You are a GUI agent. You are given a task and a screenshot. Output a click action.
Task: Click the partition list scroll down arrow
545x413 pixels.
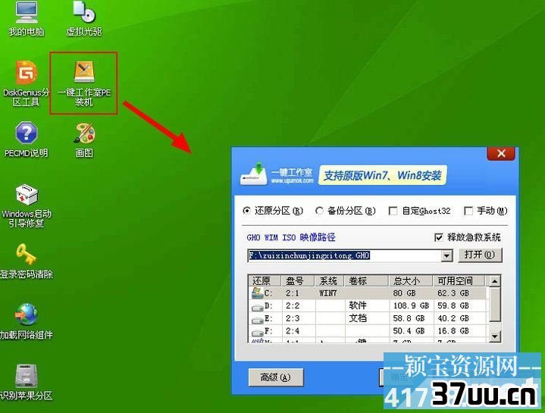coord(495,336)
